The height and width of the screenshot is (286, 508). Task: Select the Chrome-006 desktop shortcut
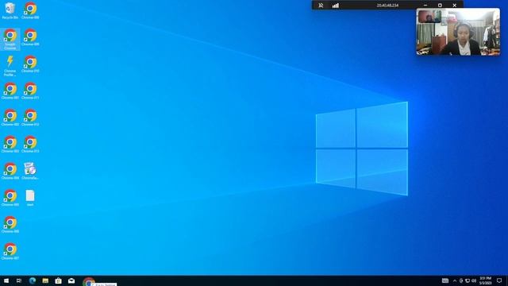pos(10,225)
